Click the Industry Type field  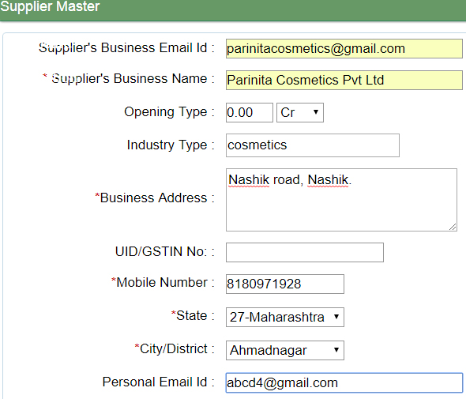[312, 145]
